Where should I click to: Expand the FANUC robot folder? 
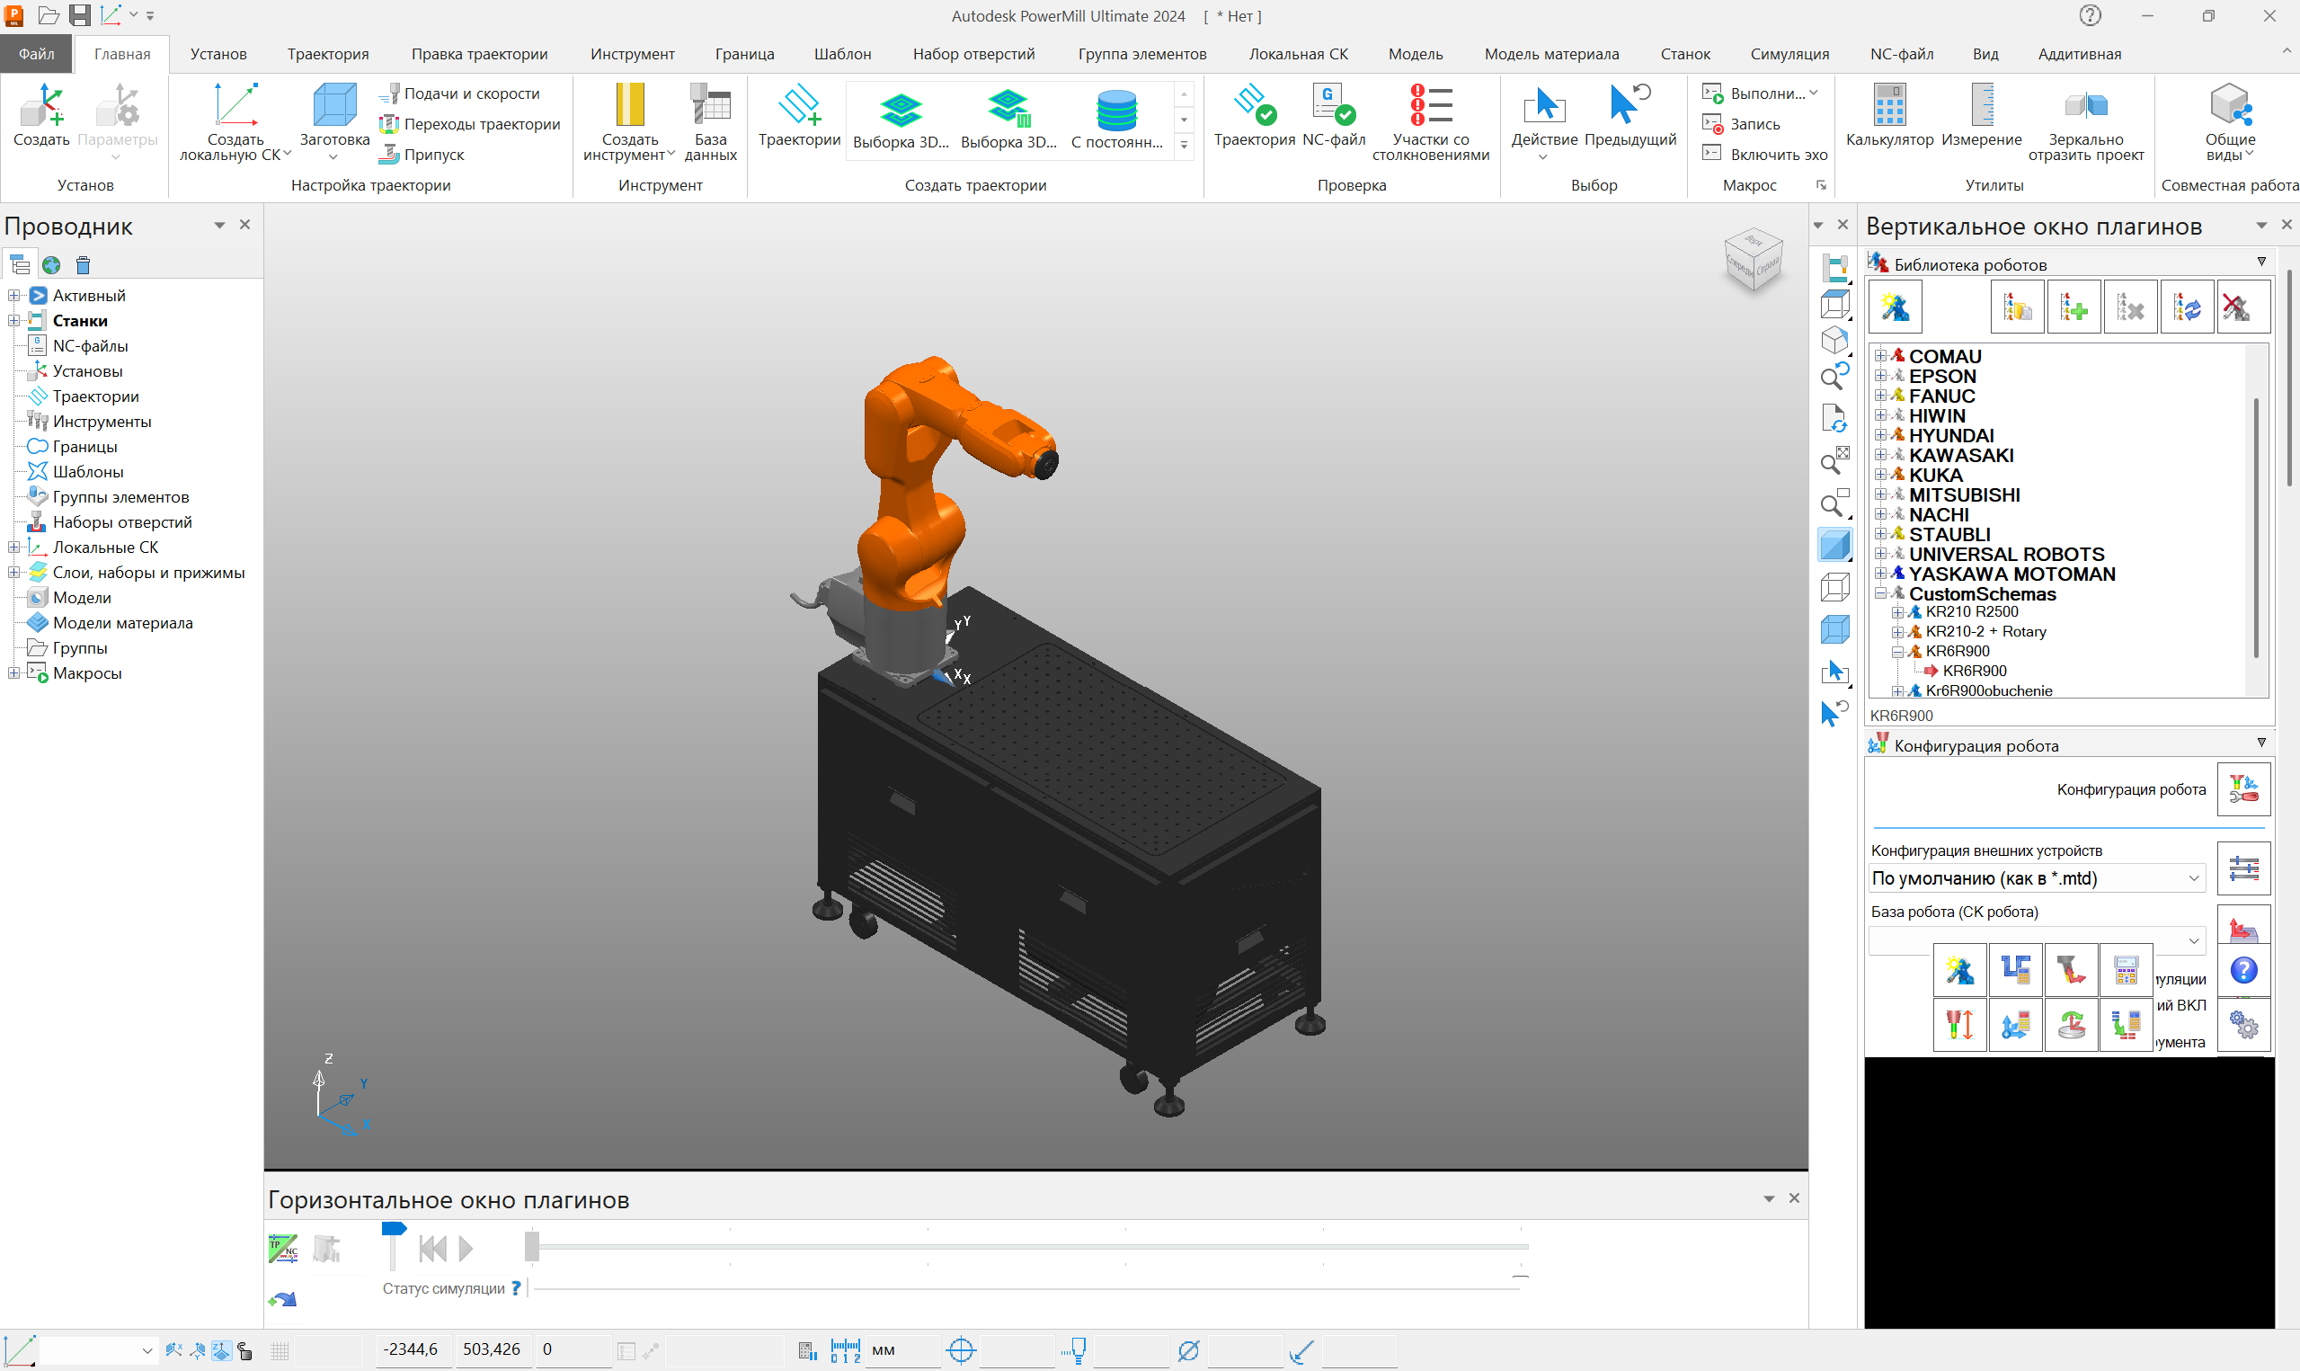coord(1880,396)
